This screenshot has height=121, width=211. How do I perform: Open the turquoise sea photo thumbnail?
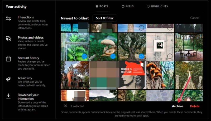(x=75, y=28)
